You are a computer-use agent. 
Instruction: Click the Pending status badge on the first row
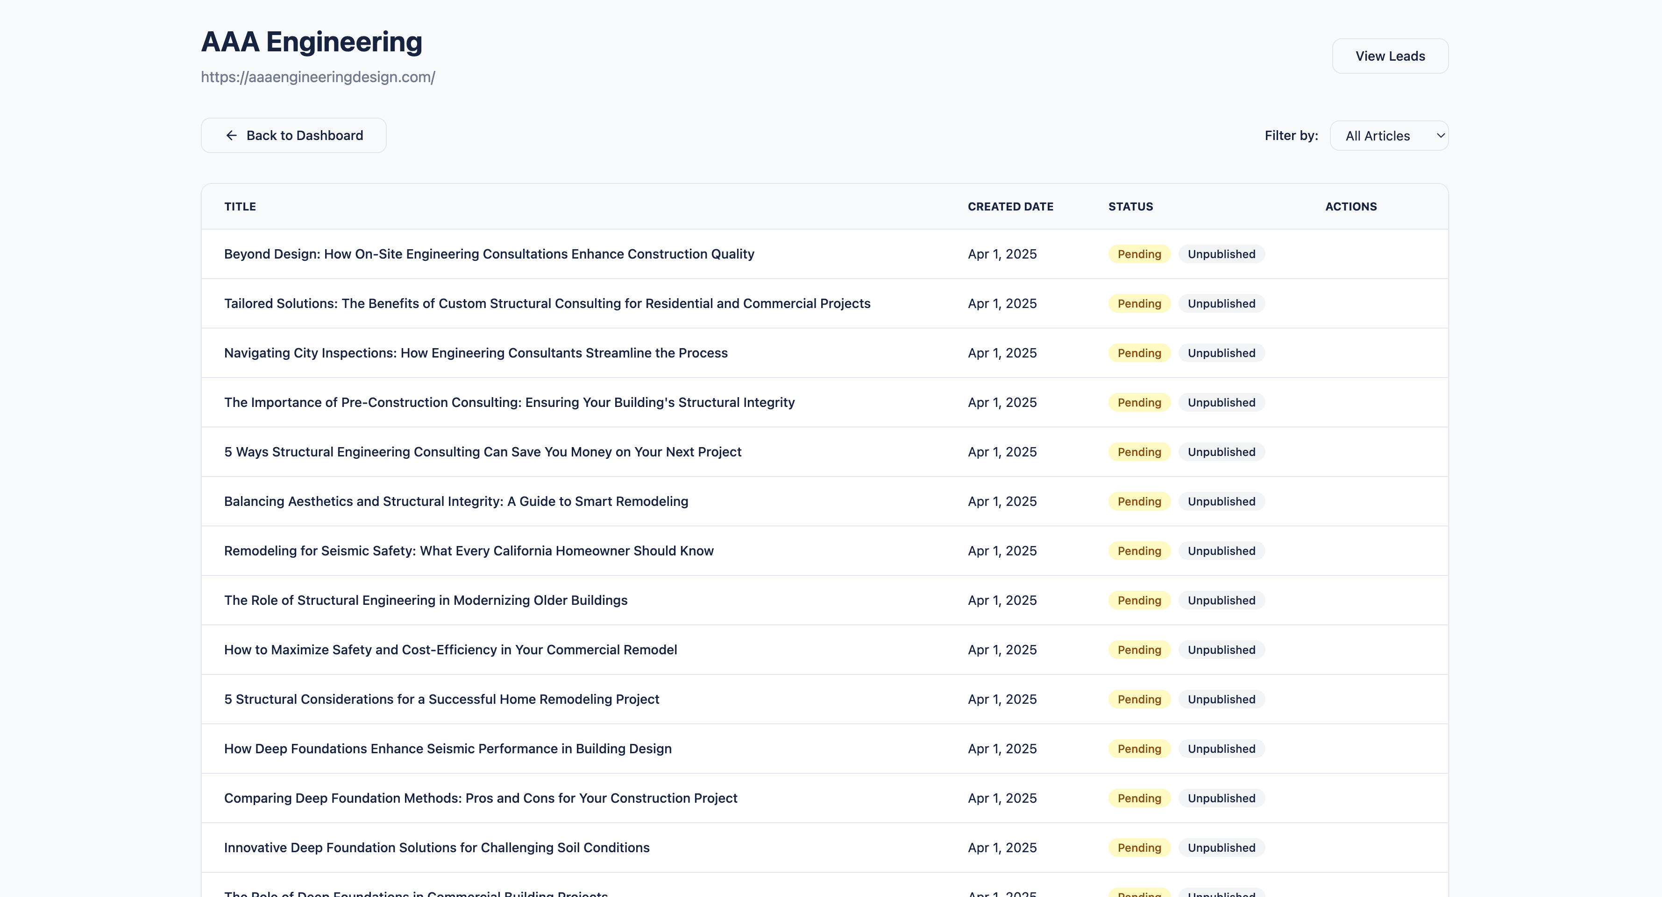pos(1139,254)
